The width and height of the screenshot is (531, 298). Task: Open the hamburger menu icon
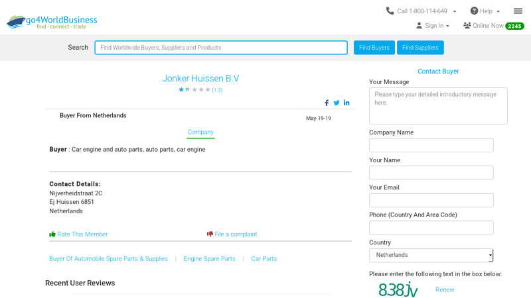(x=518, y=11)
